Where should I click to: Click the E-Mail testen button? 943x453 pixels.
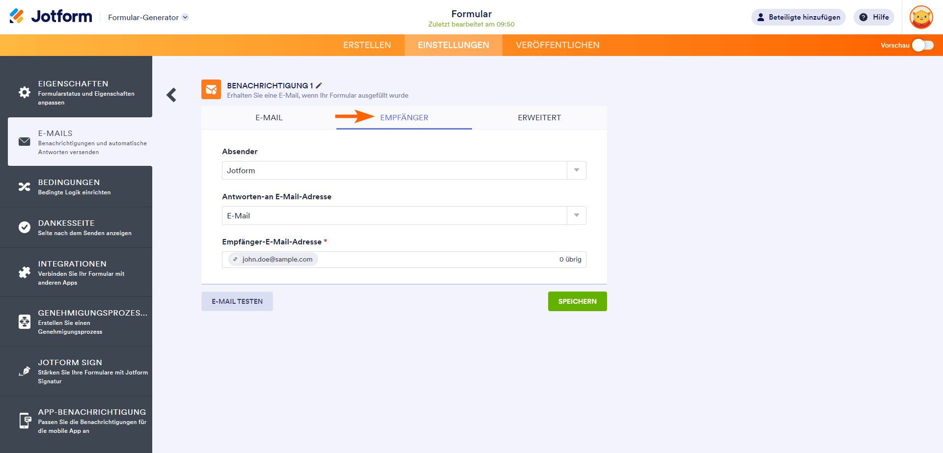tap(237, 301)
